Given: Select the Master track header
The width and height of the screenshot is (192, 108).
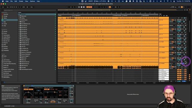Looking at the screenshot, I should pos(164,81).
